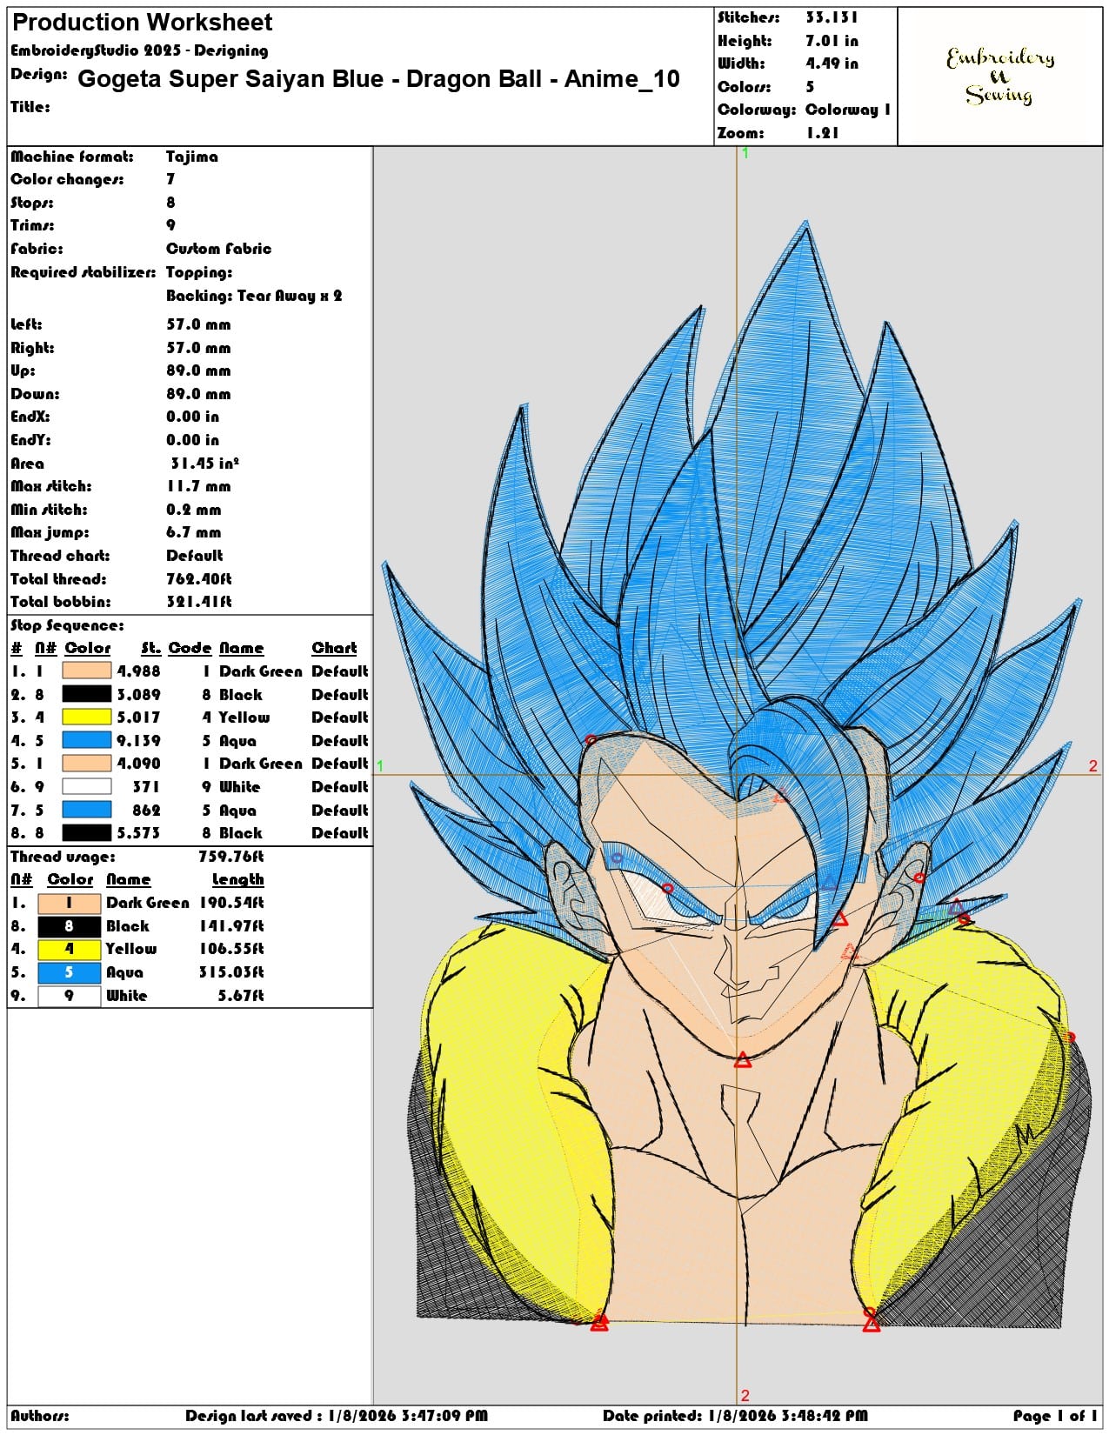
Task: Click the Zoom value 1.21
Action: [x=822, y=133]
